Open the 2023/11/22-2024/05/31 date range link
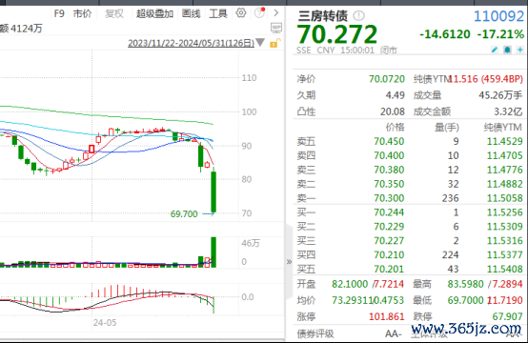Viewport: 528px width, 343px height. (x=191, y=43)
